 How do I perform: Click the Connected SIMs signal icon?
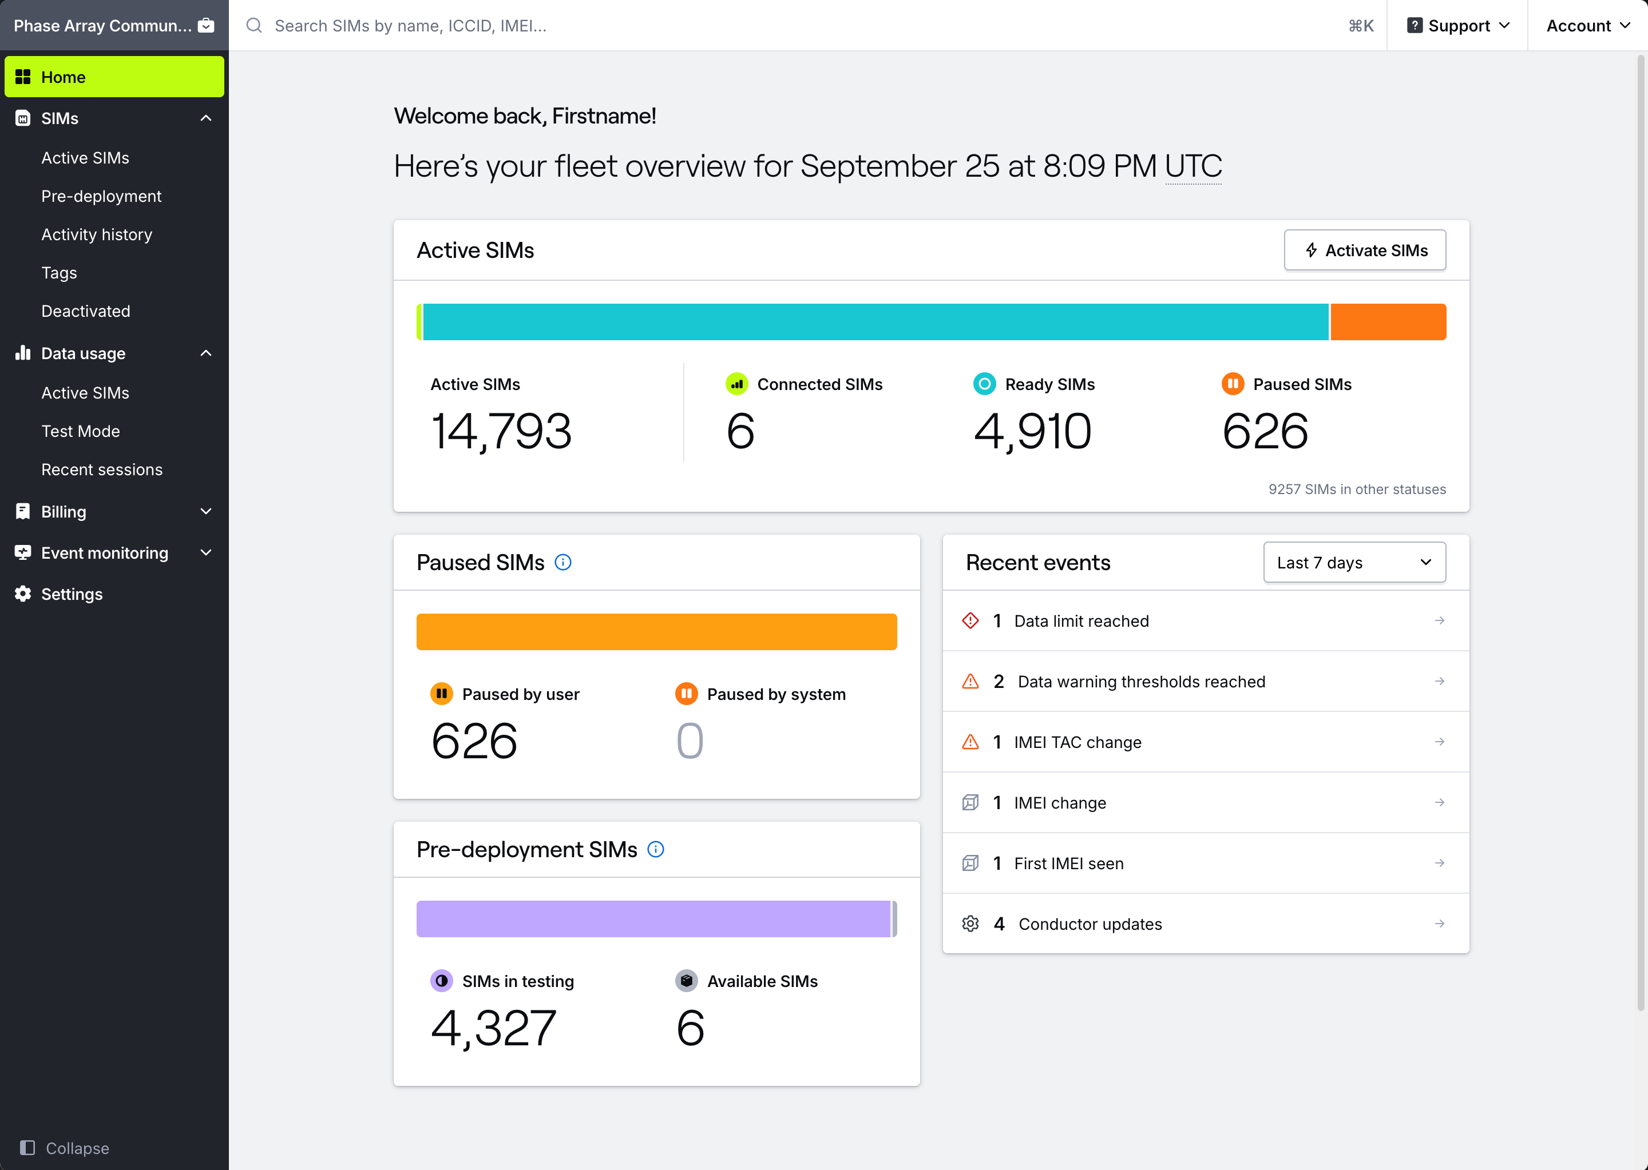coord(737,384)
